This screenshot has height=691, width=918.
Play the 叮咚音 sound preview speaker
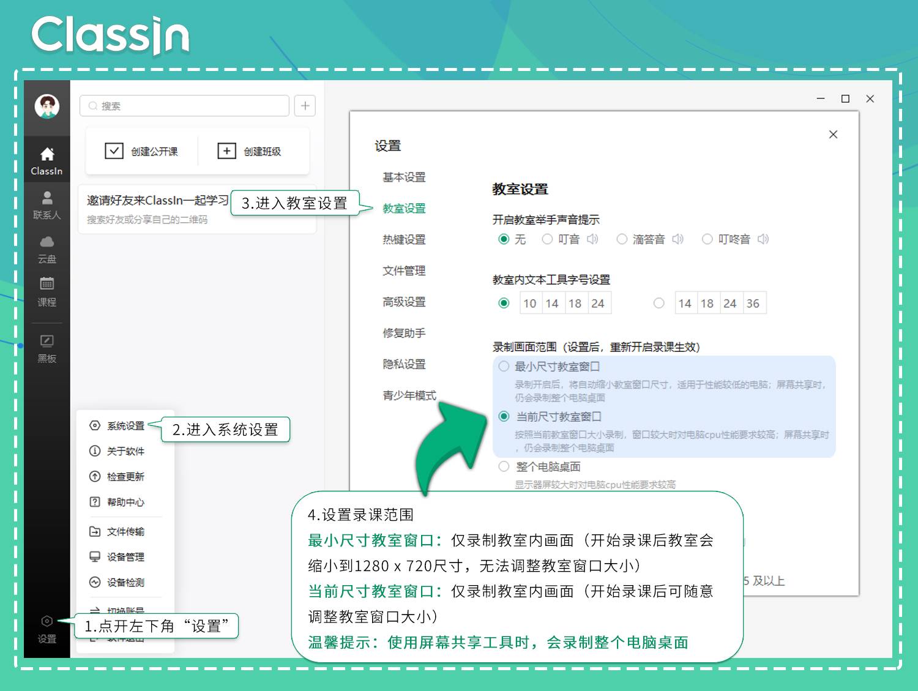[x=763, y=239]
